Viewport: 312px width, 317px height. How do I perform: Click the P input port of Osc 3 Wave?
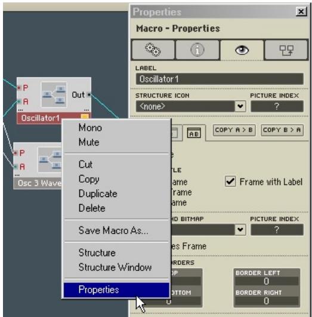(x=16, y=153)
